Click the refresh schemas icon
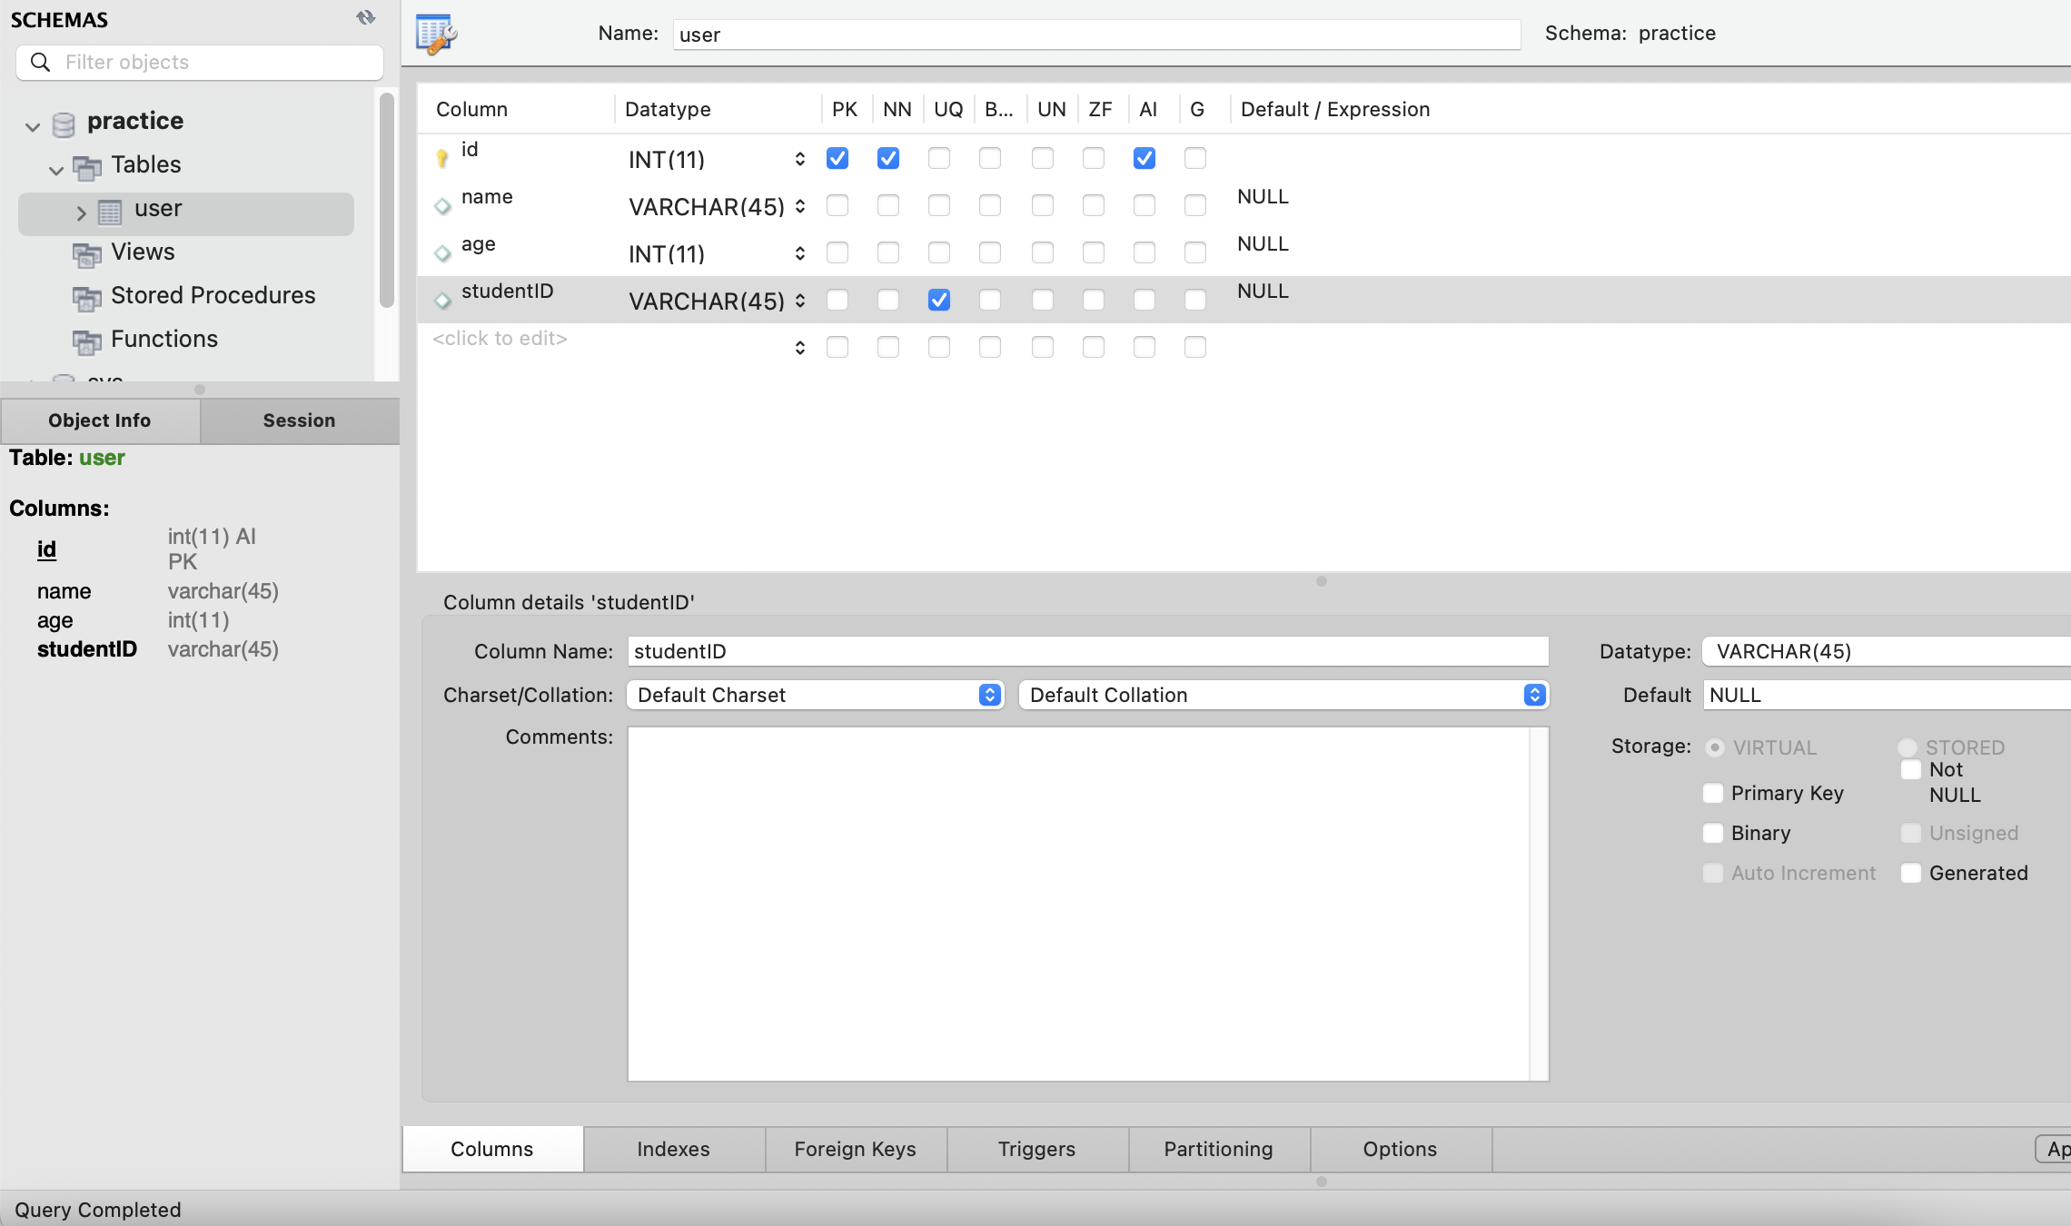Screen dimensions: 2071x1226 click(x=366, y=17)
